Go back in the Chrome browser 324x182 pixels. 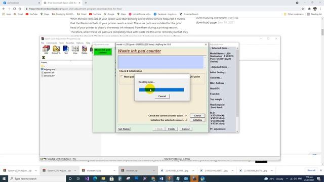tap(4, 9)
